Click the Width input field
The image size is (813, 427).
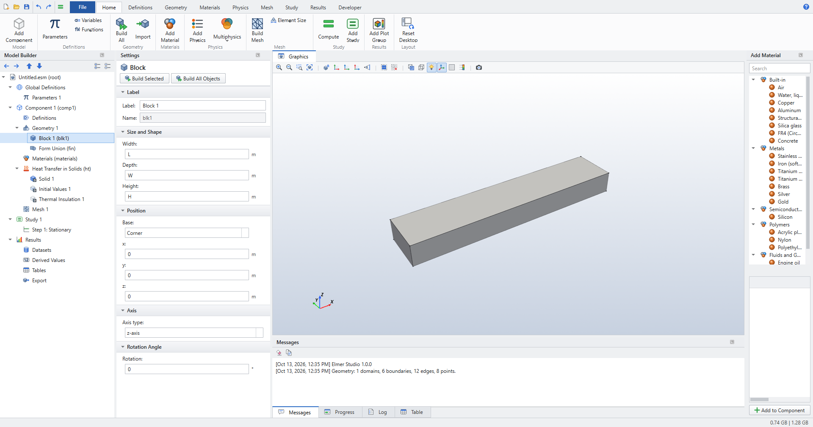coord(187,154)
